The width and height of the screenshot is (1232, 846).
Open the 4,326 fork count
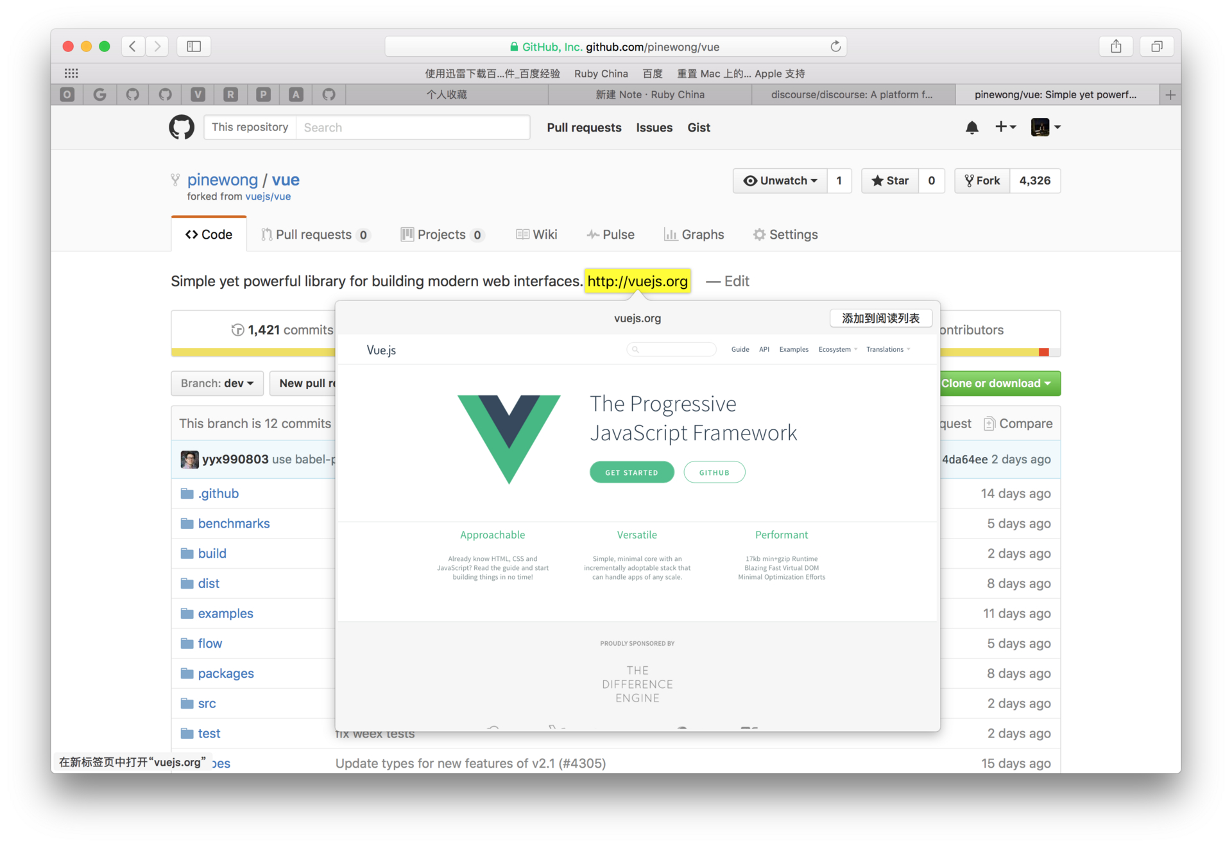(1035, 180)
